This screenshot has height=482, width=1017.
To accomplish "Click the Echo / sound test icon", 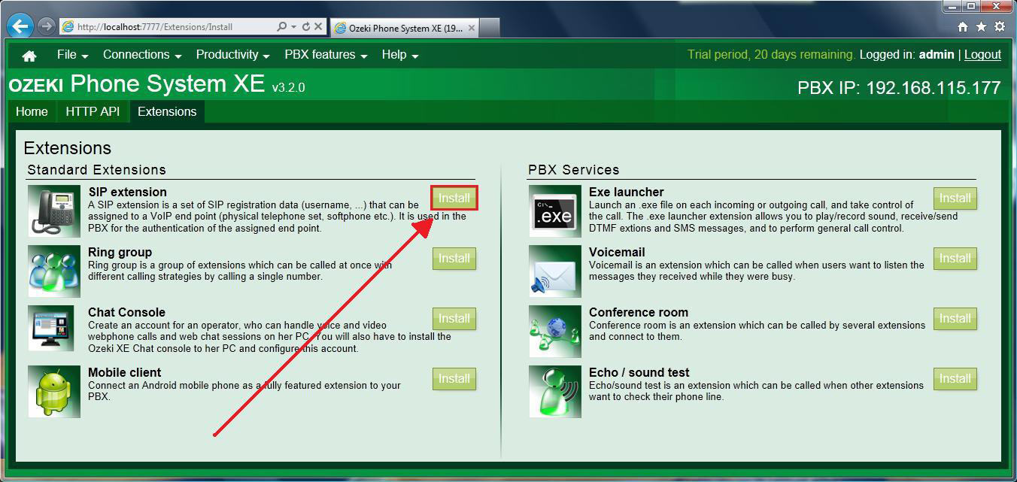I will click(555, 392).
